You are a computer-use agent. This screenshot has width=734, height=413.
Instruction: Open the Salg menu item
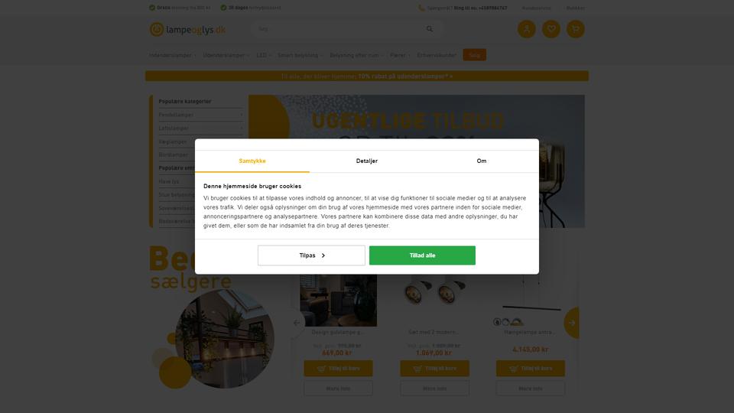pyautogui.click(x=475, y=55)
